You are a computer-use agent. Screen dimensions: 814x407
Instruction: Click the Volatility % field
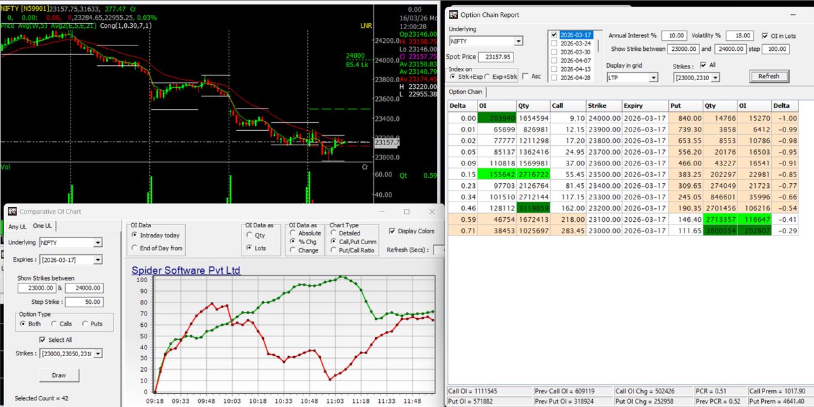(x=740, y=35)
